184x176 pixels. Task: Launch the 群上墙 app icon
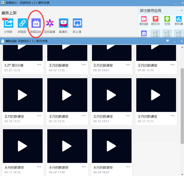77,23
